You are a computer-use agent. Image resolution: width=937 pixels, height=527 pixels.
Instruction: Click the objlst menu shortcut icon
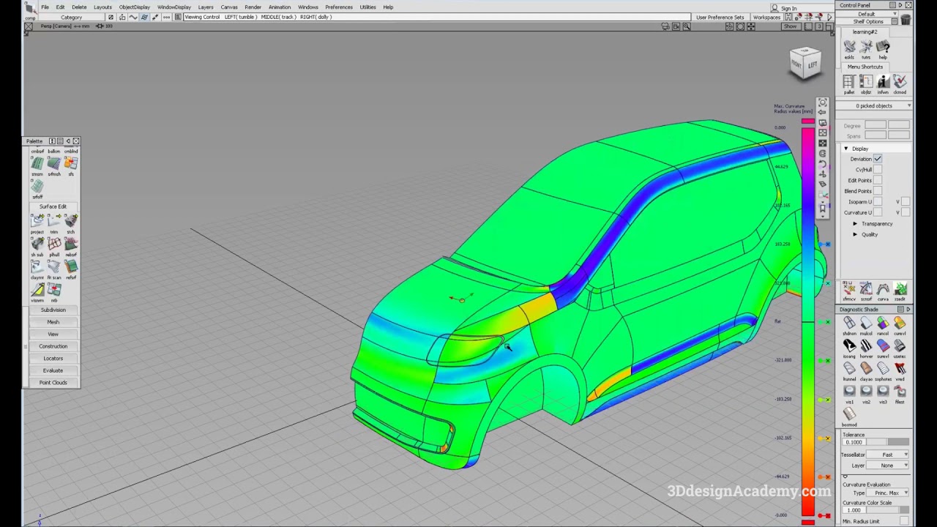(866, 82)
